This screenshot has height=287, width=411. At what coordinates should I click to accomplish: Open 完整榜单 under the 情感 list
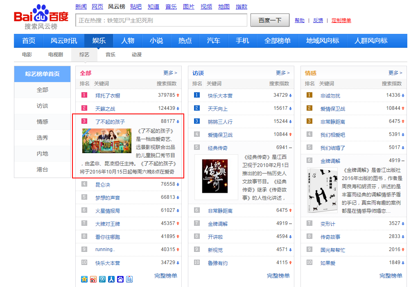(x=391, y=276)
